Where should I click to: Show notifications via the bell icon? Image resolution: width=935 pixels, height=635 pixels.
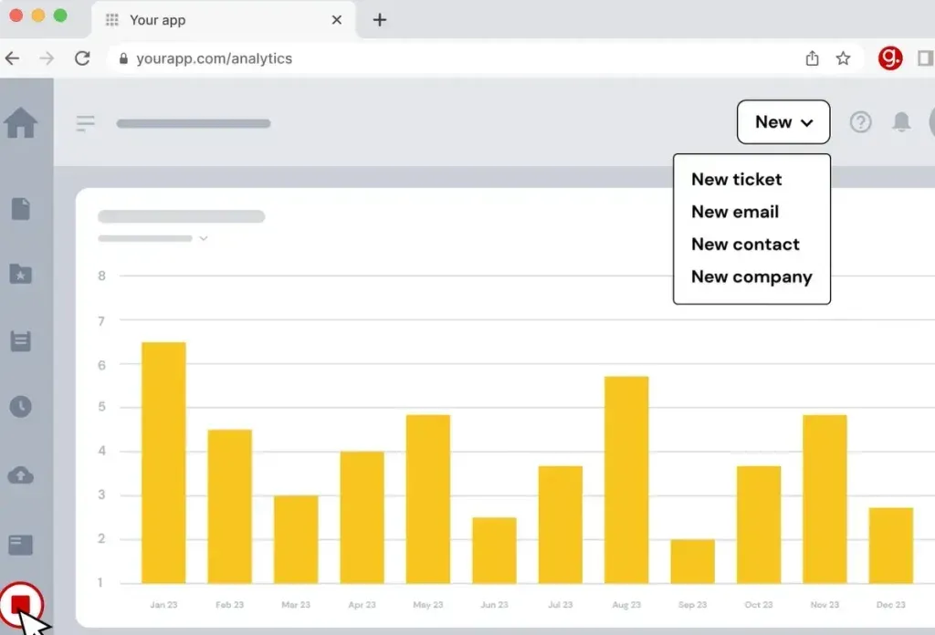(x=901, y=122)
